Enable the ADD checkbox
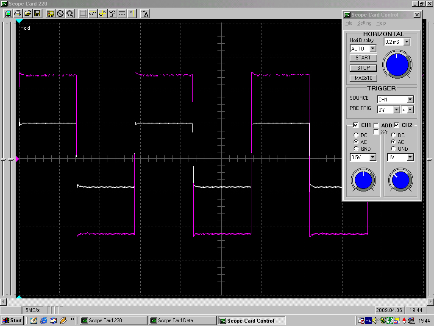434x326 pixels. (376, 125)
